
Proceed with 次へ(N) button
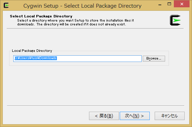coord(135,116)
